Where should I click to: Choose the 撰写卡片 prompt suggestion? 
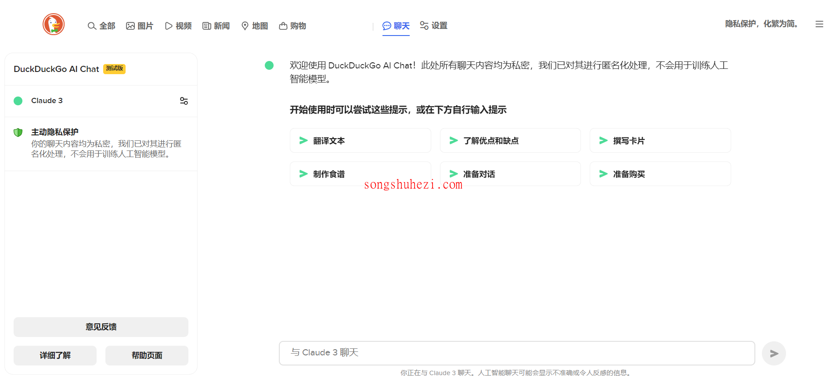(660, 140)
